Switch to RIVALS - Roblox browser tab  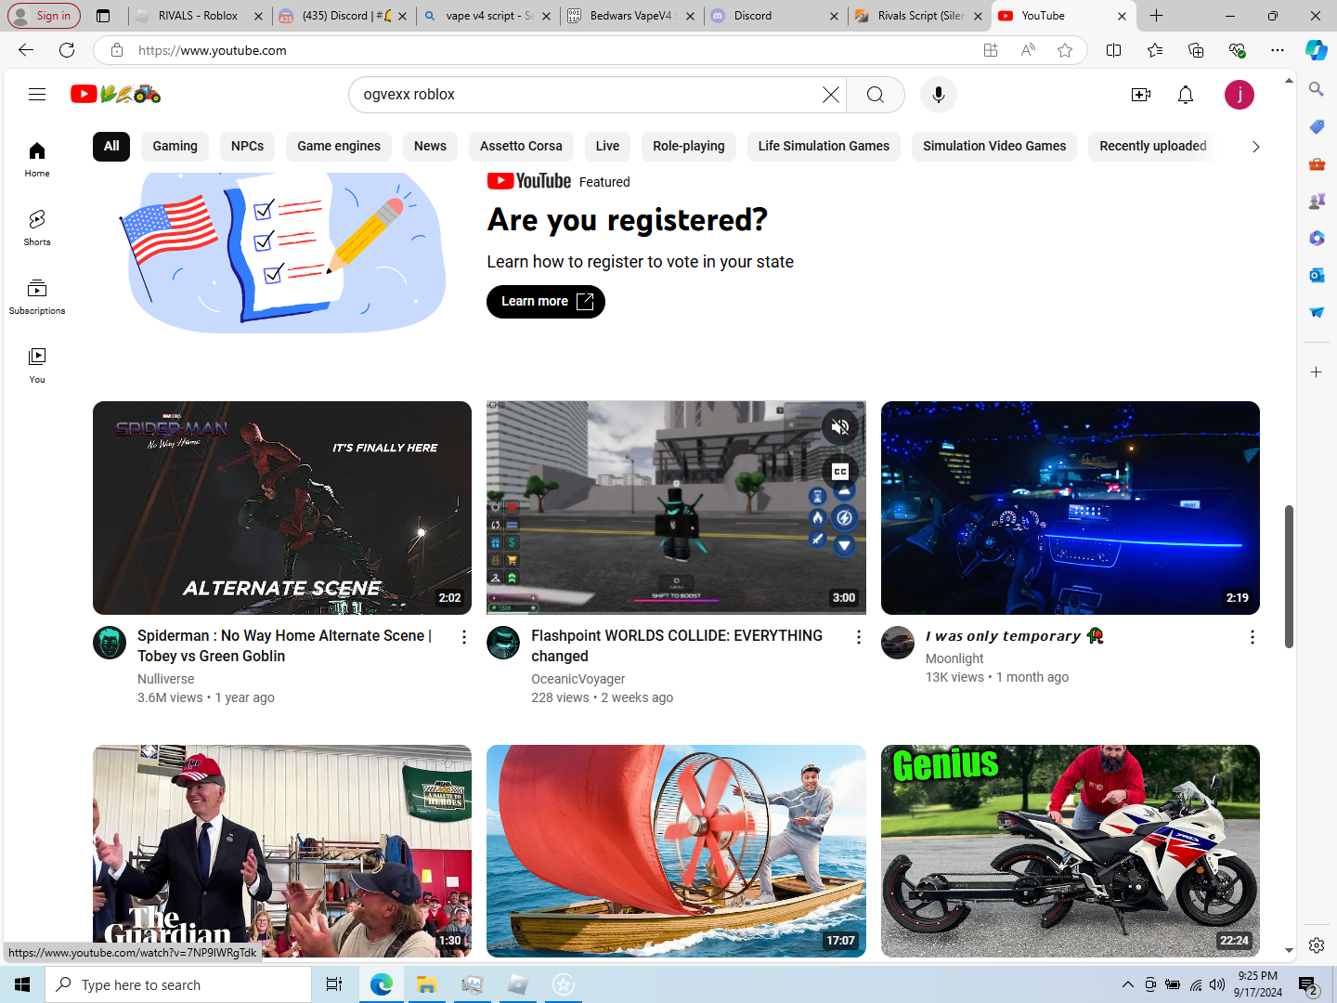[x=198, y=16]
